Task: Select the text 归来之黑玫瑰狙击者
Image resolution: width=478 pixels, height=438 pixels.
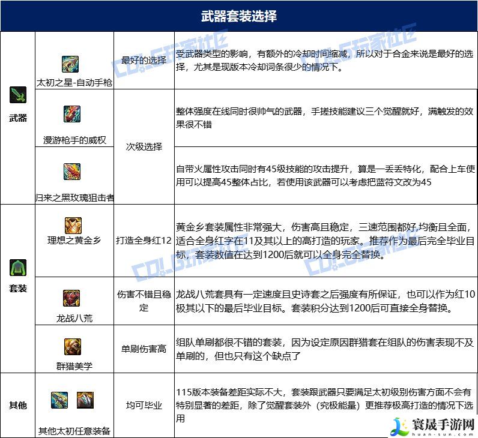Action: point(74,198)
